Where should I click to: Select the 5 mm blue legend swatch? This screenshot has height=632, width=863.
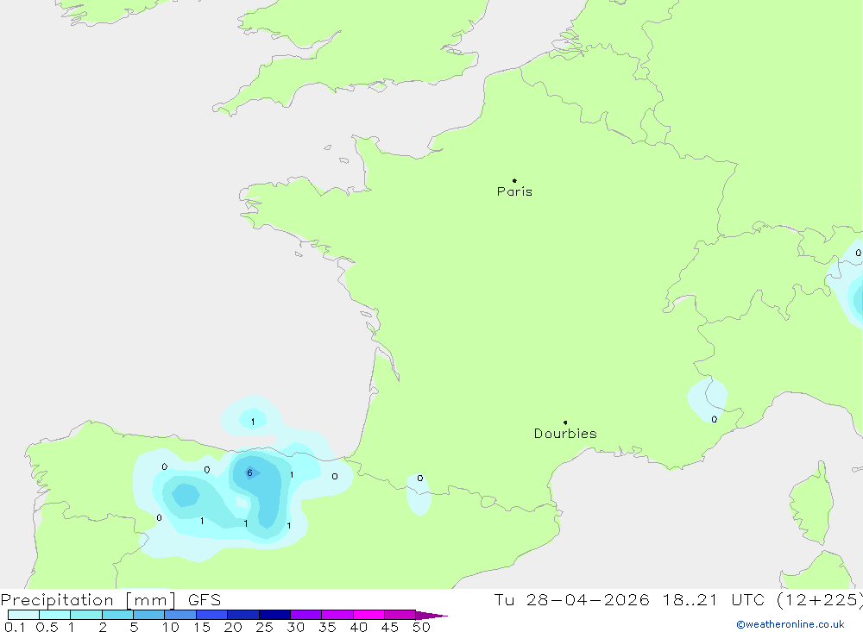[148, 615]
